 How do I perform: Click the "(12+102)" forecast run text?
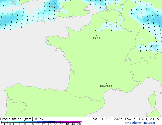coord(154,119)
